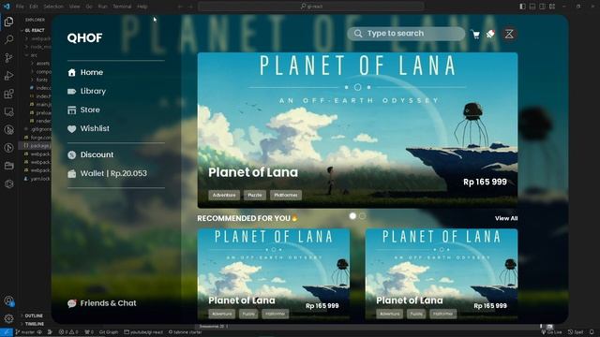The image size is (600, 337).
Task: Click the Rp 165 999 price on featured banner
Action: coord(485,182)
